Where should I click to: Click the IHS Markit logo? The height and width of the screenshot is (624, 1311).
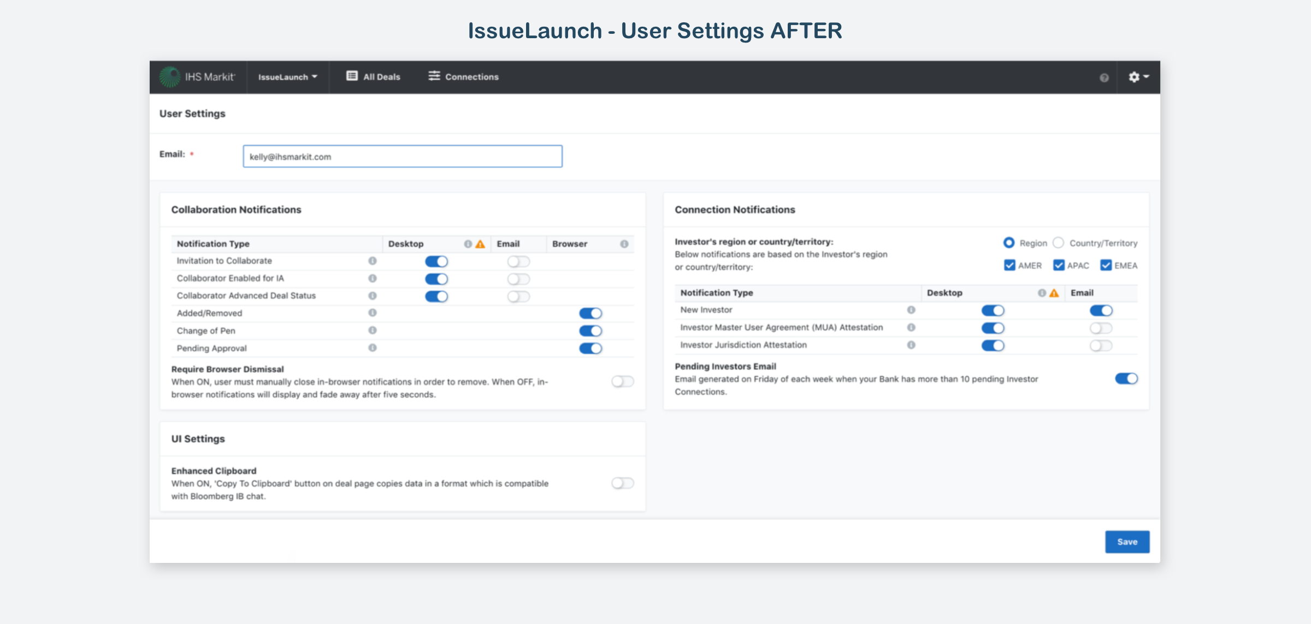pos(197,77)
